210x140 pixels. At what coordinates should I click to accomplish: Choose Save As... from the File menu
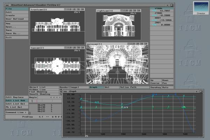click(x=17, y=33)
